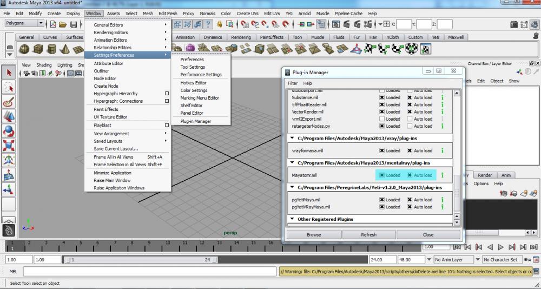Collapse the PeregrineLabs Yeti plug-ins section
The width and height of the screenshot is (541, 289).
click(x=292, y=187)
